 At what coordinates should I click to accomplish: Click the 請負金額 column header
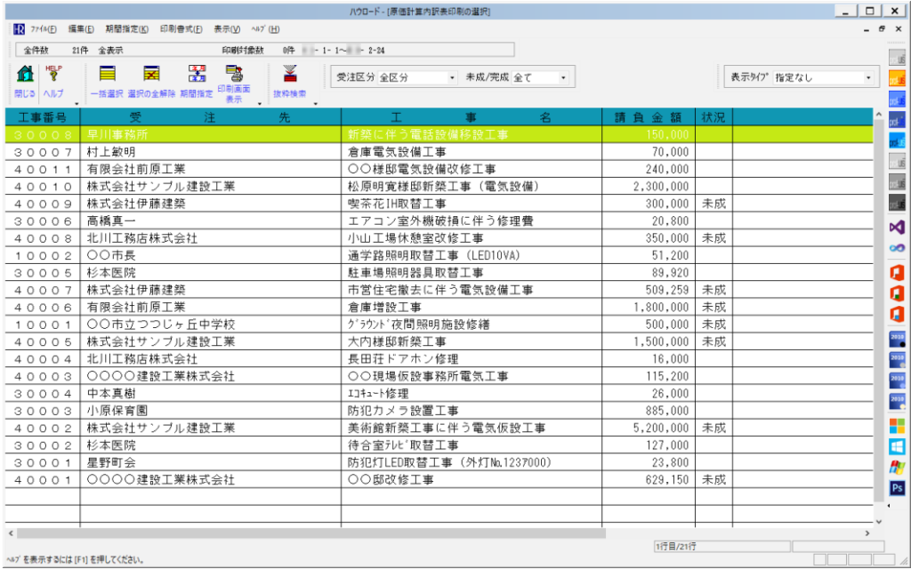pyautogui.click(x=648, y=116)
